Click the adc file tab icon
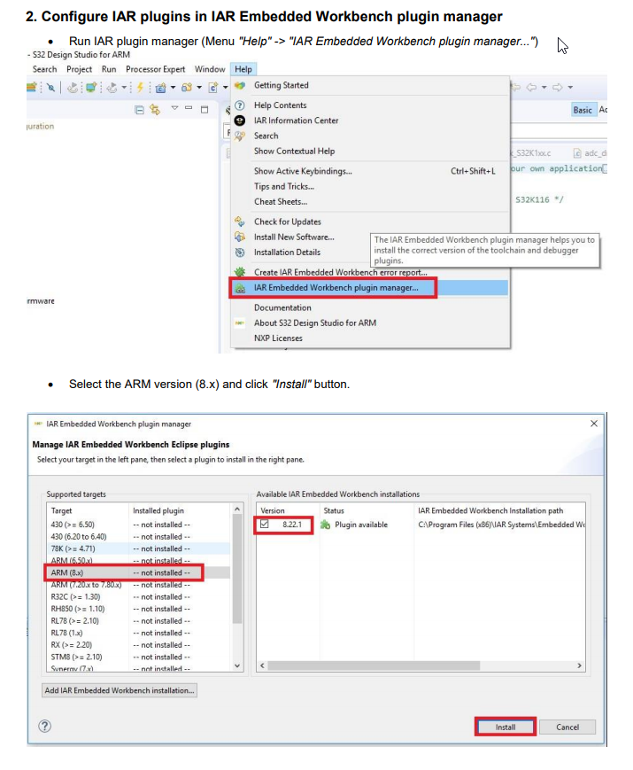 click(577, 153)
